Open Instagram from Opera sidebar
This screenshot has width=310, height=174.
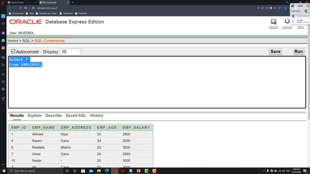3,48
